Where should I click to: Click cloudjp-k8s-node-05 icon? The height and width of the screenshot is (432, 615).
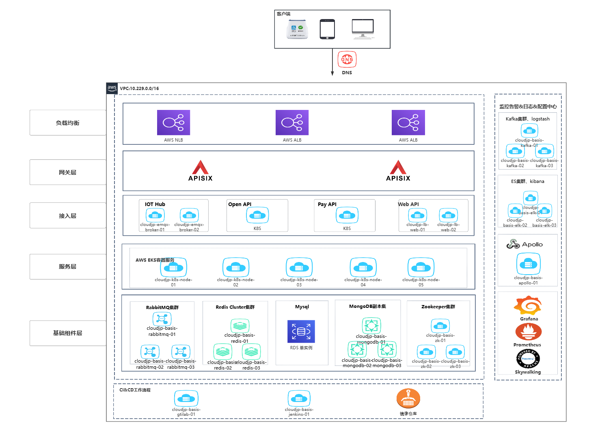[x=421, y=267]
